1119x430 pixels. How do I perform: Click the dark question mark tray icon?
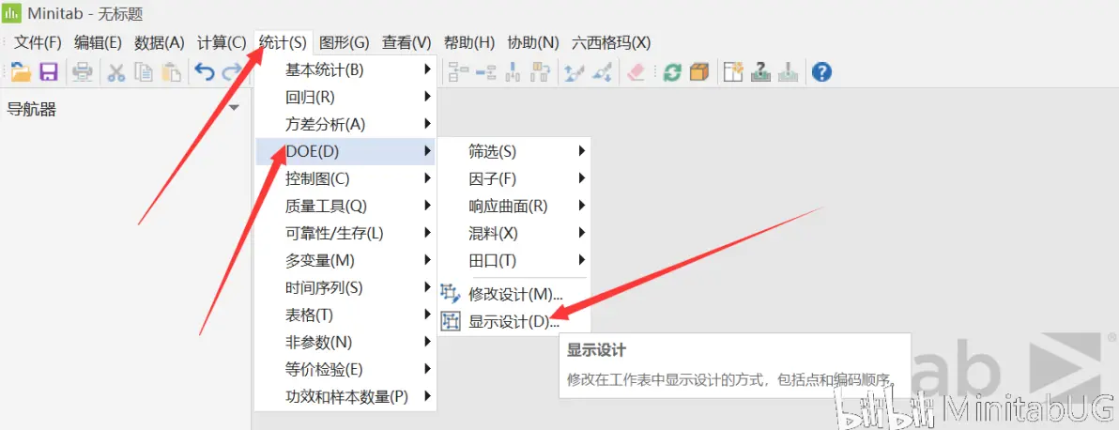point(761,72)
